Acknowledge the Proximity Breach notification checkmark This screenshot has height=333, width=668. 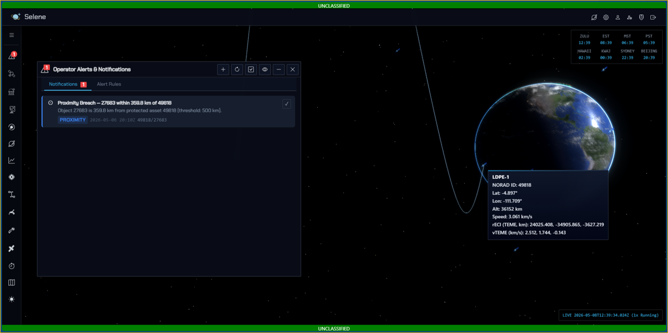pos(287,104)
